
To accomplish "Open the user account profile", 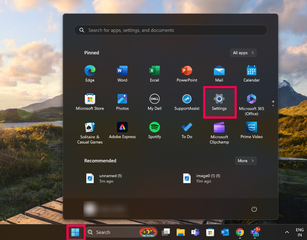I will pyautogui.click(x=106, y=209).
